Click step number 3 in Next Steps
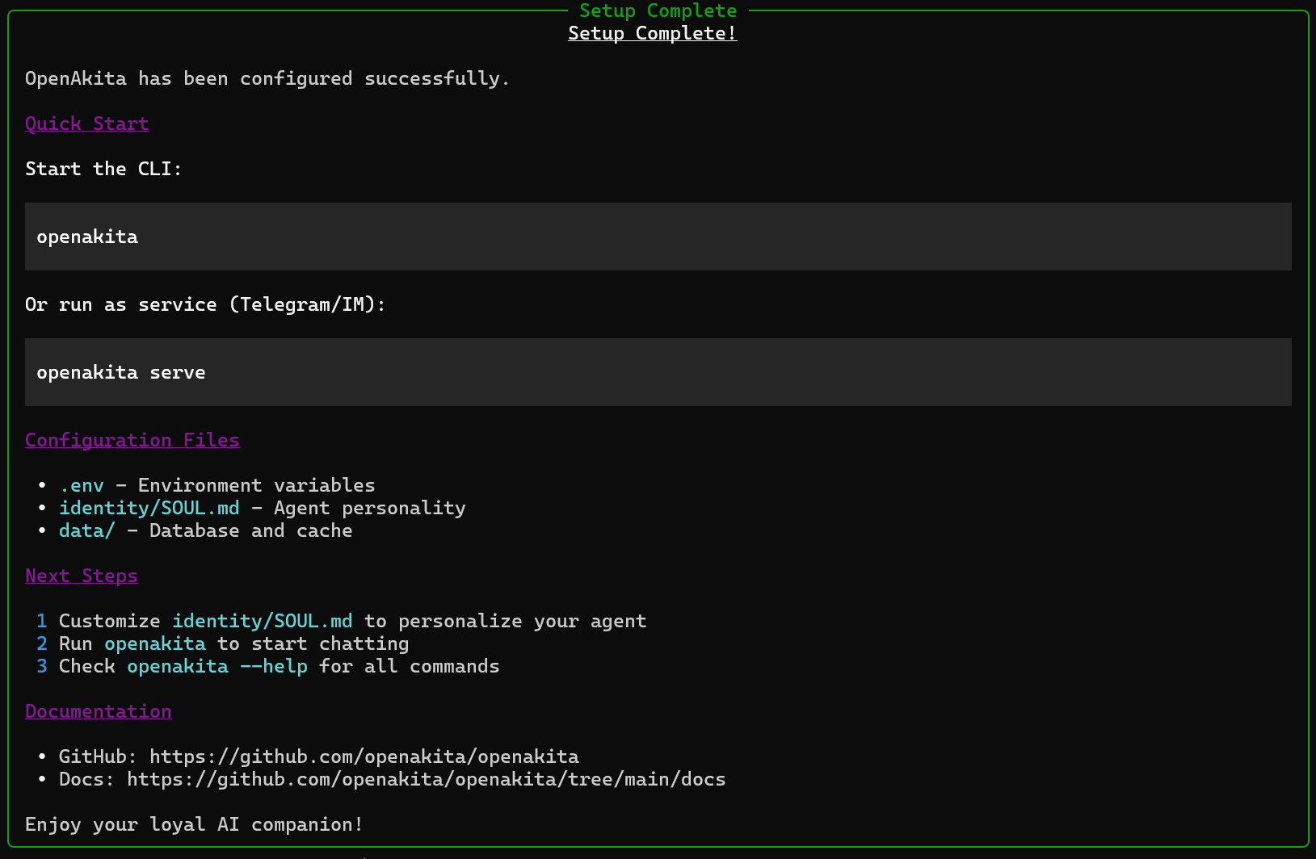Screen dimensions: 1316x859 [42, 667]
